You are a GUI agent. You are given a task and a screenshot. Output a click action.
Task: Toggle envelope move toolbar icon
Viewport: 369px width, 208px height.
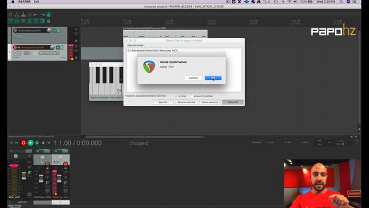[x=29, y=21]
